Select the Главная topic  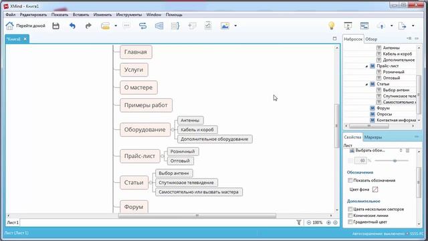click(x=136, y=52)
